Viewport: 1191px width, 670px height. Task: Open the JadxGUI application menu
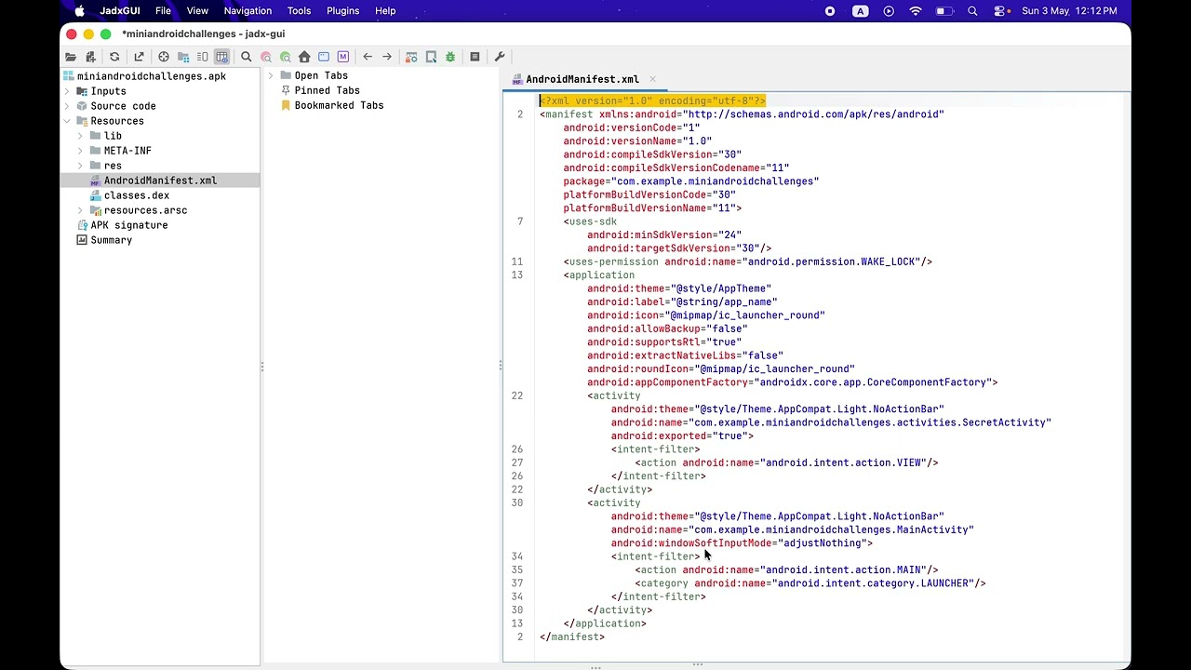(120, 11)
